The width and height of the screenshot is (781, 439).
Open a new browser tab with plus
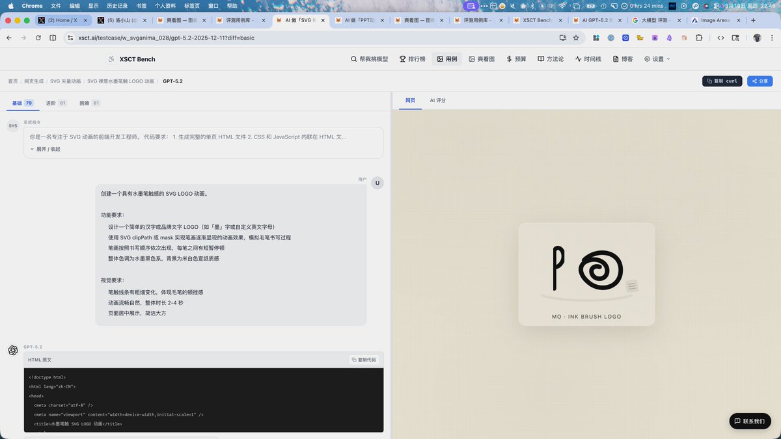pos(753,20)
